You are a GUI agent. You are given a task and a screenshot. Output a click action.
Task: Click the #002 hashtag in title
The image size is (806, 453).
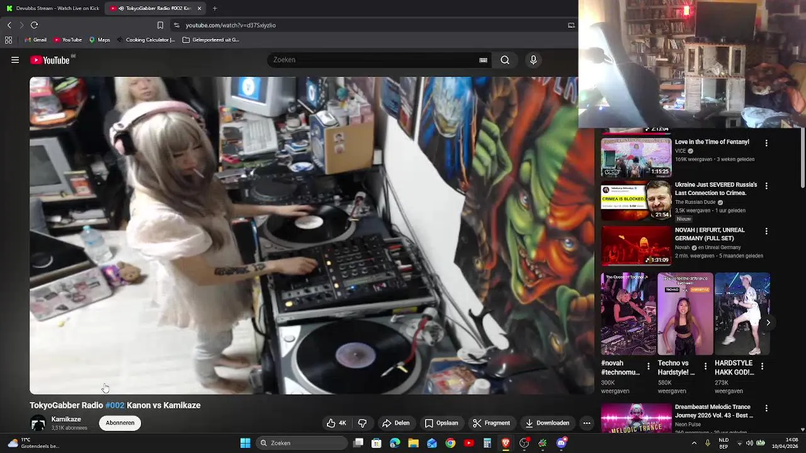[115, 405]
